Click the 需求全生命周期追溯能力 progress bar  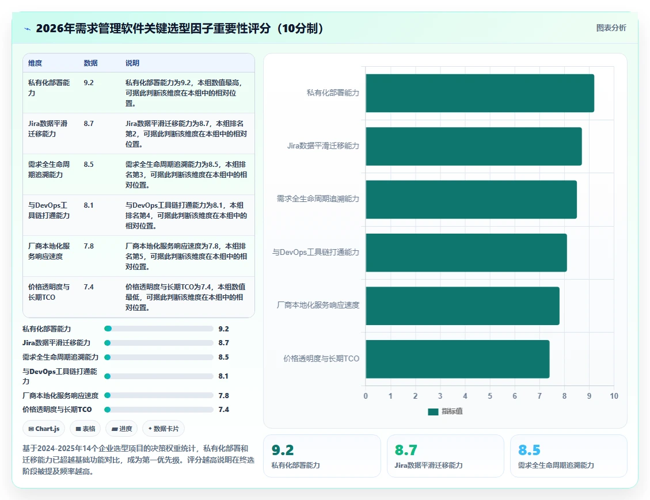tap(159, 357)
